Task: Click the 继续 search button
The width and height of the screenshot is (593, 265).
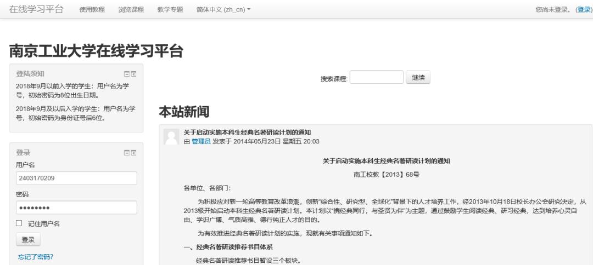Action: point(418,78)
